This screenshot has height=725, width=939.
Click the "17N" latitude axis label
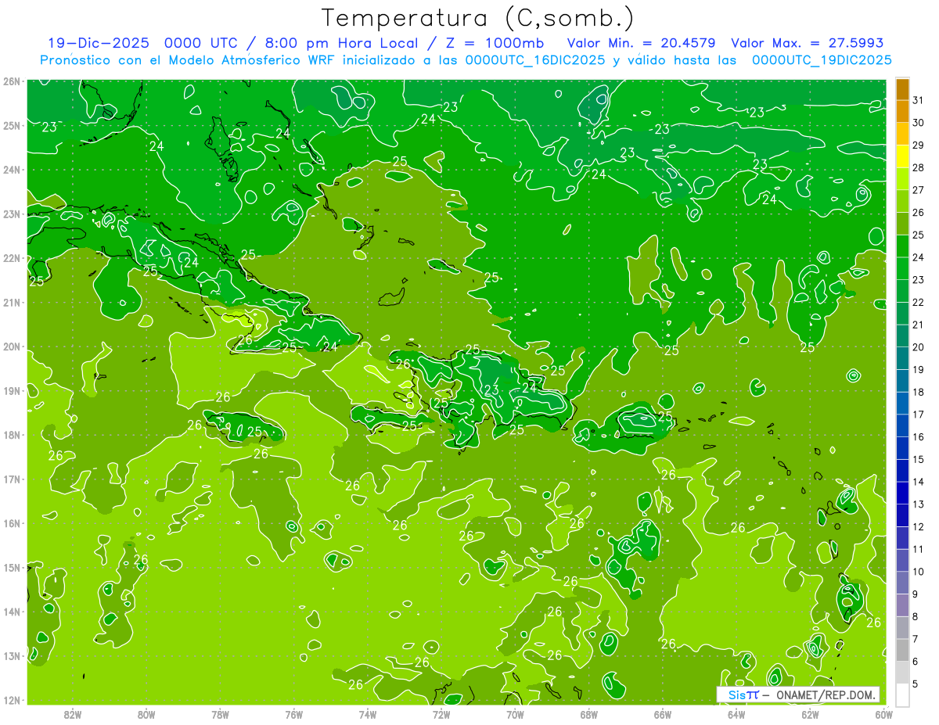[x=11, y=479]
